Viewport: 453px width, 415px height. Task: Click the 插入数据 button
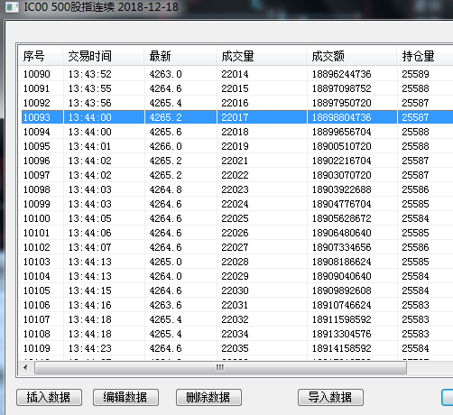(x=49, y=398)
